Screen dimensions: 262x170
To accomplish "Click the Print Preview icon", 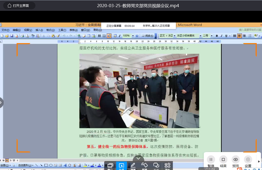I will [x=27, y=36].
